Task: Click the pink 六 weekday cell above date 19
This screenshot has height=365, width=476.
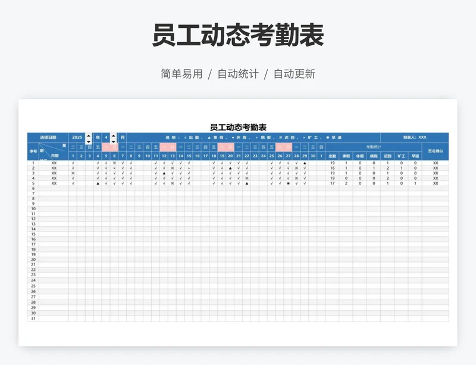Action: 222,147
